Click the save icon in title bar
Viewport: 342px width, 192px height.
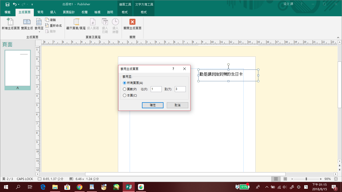point(8,4)
